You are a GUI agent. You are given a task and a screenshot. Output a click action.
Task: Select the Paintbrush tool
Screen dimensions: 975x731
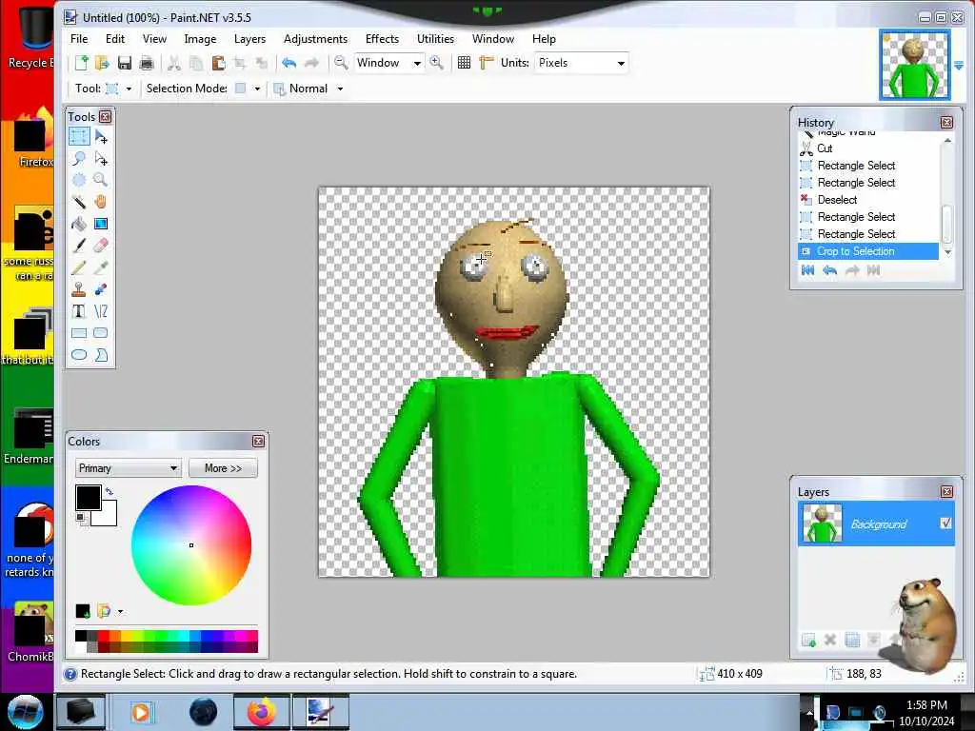(x=79, y=246)
